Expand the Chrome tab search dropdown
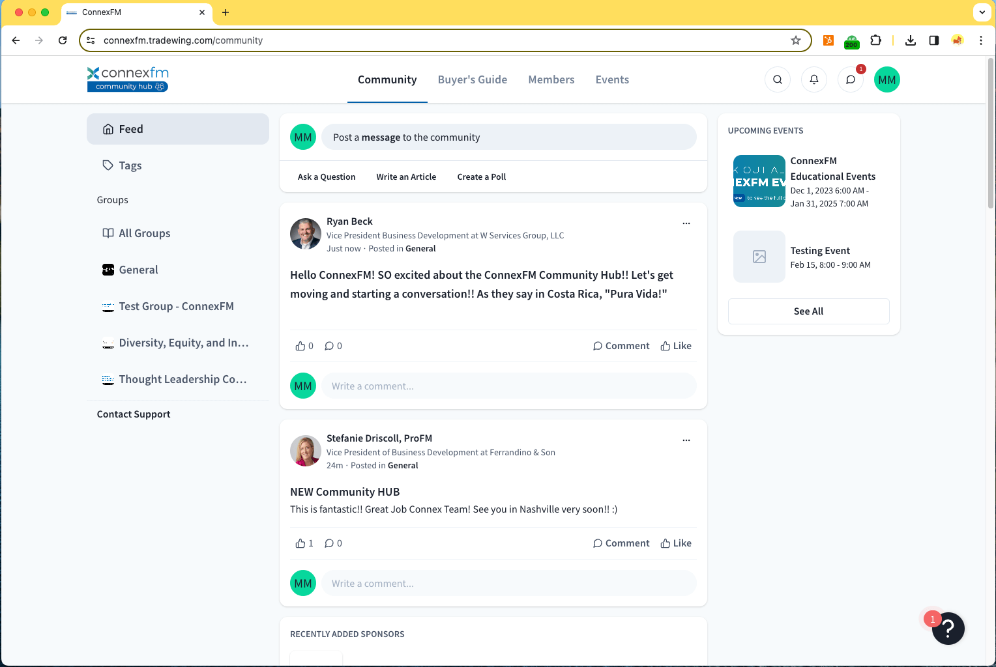996x667 pixels. coord(982,12)
